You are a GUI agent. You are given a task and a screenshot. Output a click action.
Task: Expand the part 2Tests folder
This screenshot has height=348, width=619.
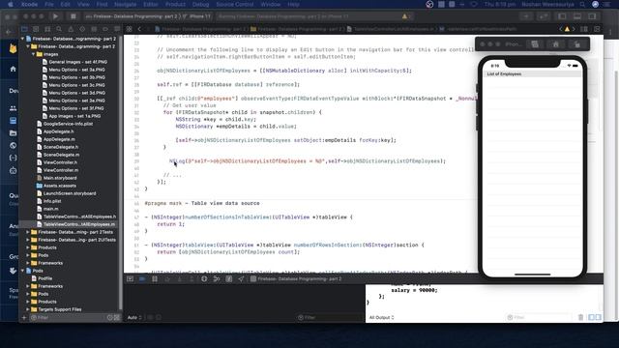[28, 232]
